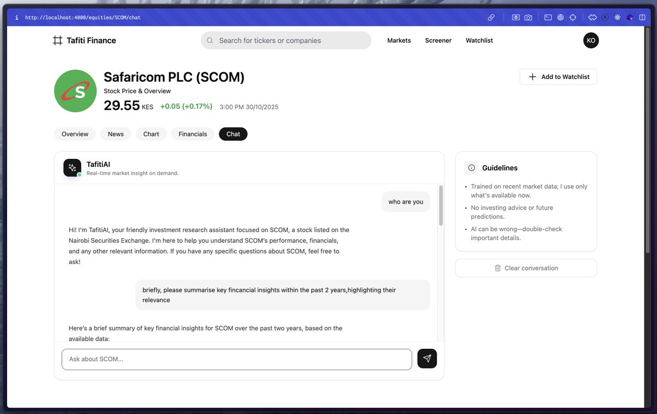657x414 pixels.
Task: Click the chat scrollbar thumb
Action: (441, 205)
